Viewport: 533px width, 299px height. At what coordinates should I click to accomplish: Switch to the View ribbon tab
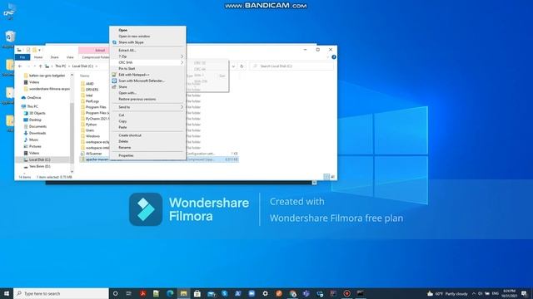pyautogui.click(x=70, y=57)
